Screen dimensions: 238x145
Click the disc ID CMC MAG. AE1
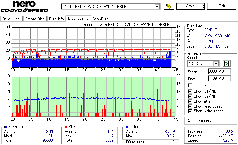(x=218, y=36)
